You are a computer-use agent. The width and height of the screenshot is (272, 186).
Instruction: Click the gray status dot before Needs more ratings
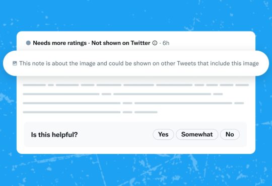pyautogui.click(x=28, y=43)
